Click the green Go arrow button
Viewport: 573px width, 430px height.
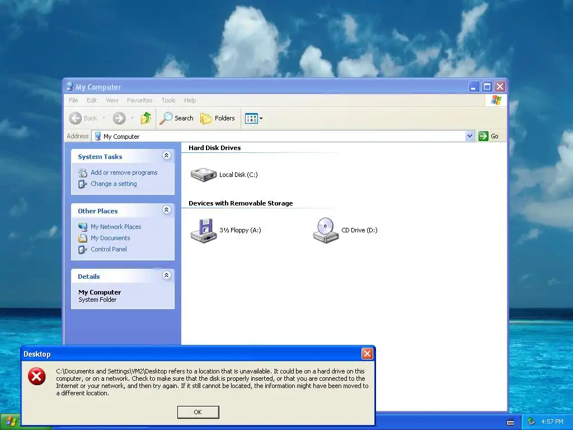[x=483, y=136]
